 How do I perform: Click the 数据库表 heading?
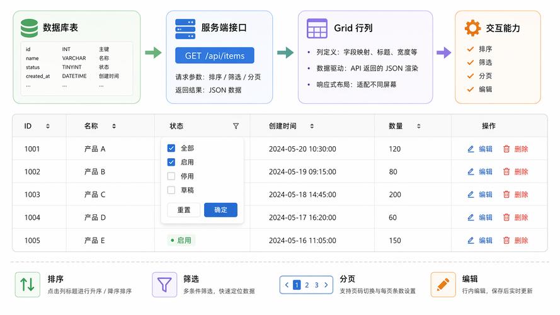tap(60, 28)
